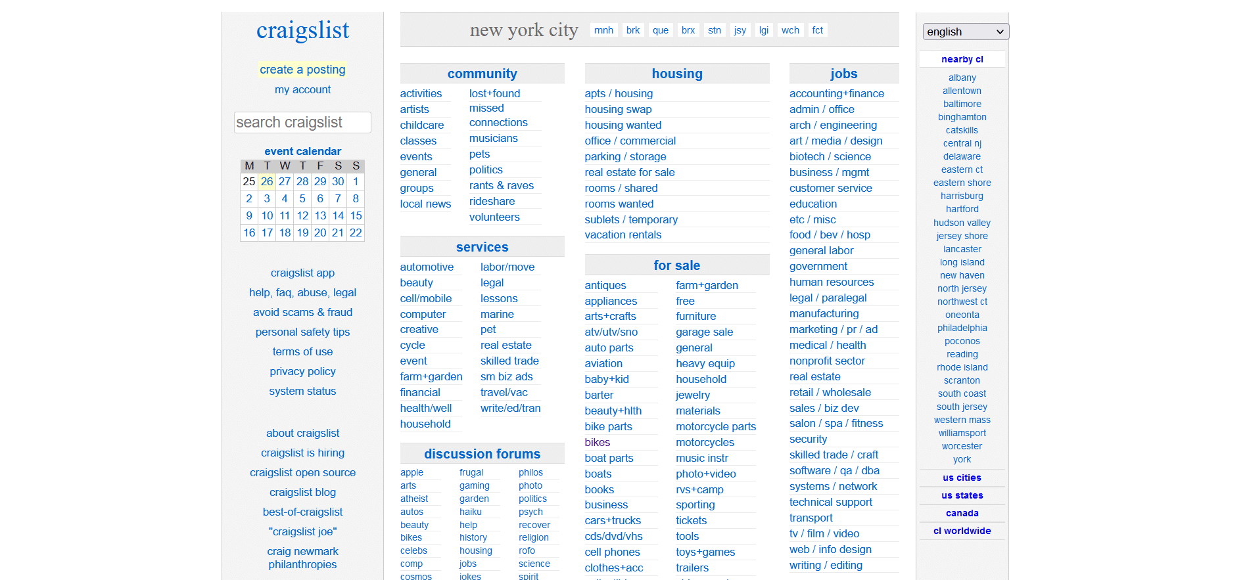Select the wch area tab
The height and width of the screenshot is (580, 1247).
[790, 30]
